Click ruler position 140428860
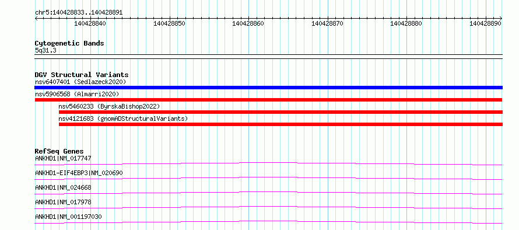This screenshot has width=519, height=230. point(248,23)
